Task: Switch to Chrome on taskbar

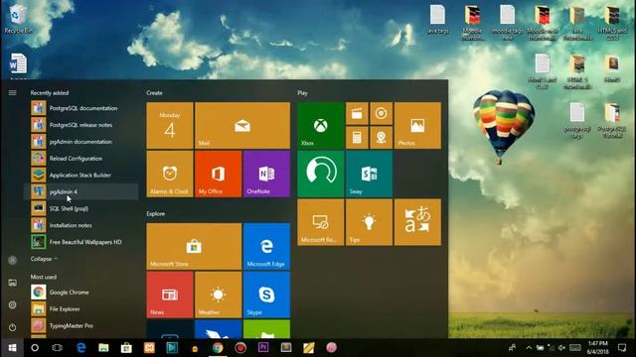Action: (x=218, y=348)
